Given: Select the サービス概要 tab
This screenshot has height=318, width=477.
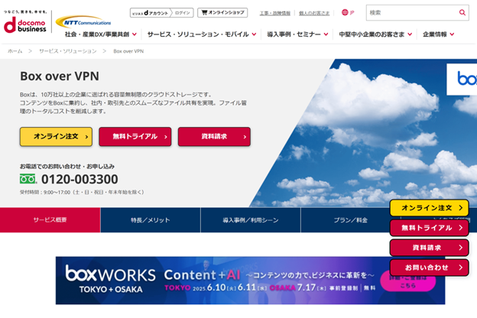Looking at the screenshot, I should click(50, 219).
